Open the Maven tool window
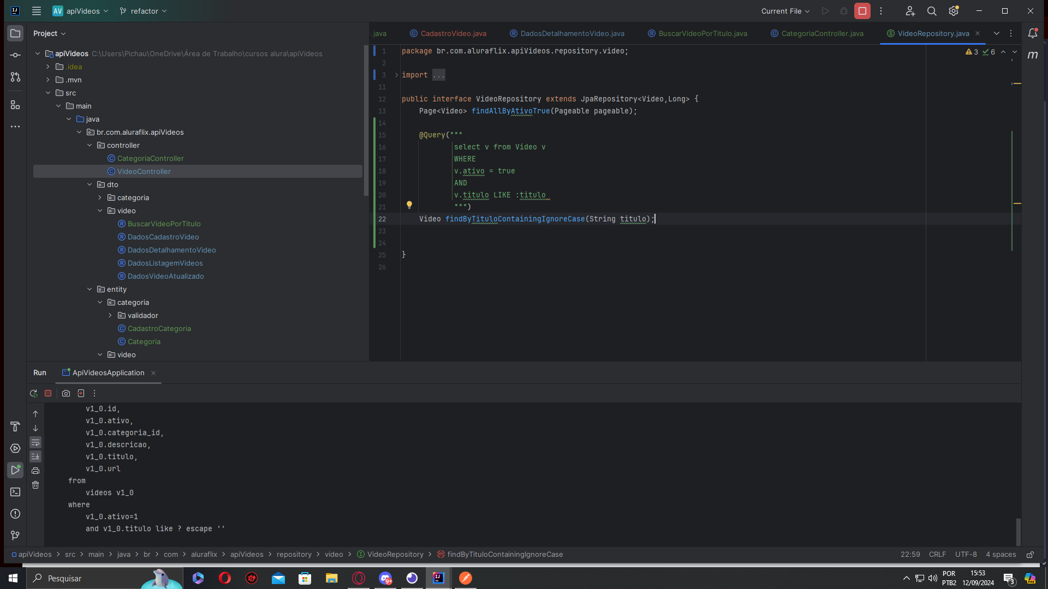Viewport: 1048px width, 589px height. click(x=1033, y=55)
